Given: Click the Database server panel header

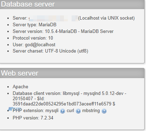Looking at the screenshot, I should pos(72,5).
